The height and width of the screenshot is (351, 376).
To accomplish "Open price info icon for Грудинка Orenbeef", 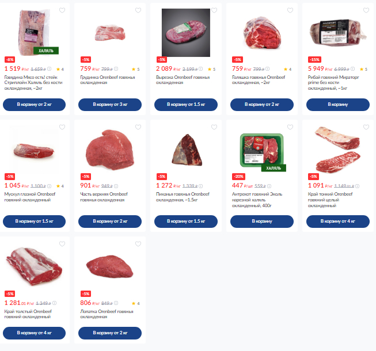I will click(x=116, y=69).
